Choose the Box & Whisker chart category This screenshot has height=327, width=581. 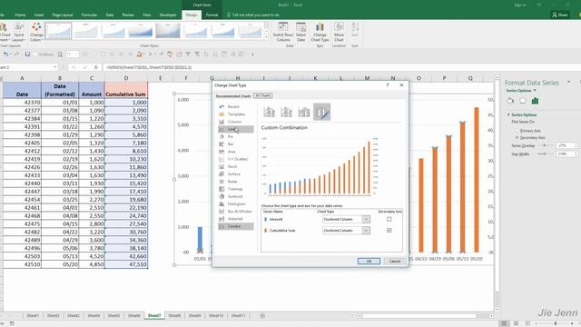point(236,212)
